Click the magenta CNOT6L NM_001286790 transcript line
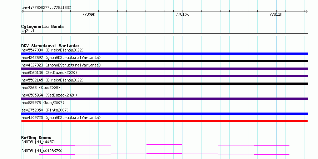This screenshot has width=318, height=159. [x=164, y=154]
